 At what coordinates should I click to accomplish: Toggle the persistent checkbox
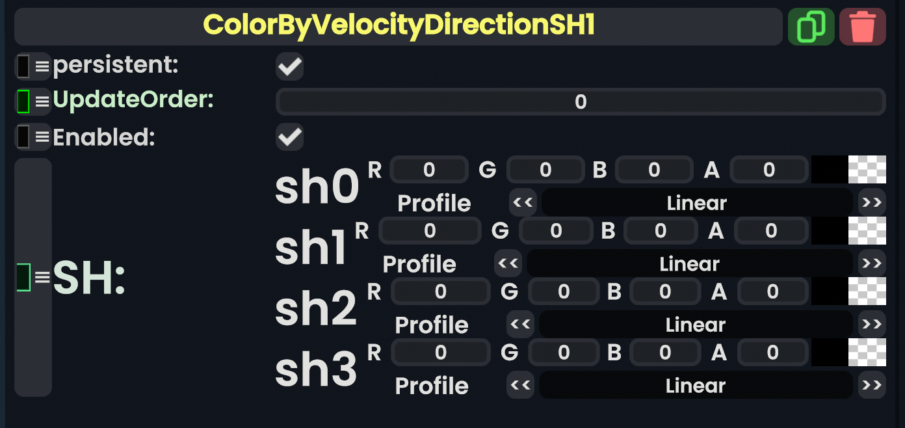pyautogui.click(x=289, y=66)
